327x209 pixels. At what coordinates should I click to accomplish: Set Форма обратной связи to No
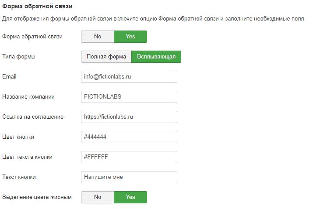pyautogui.click(x=98, y=37)
